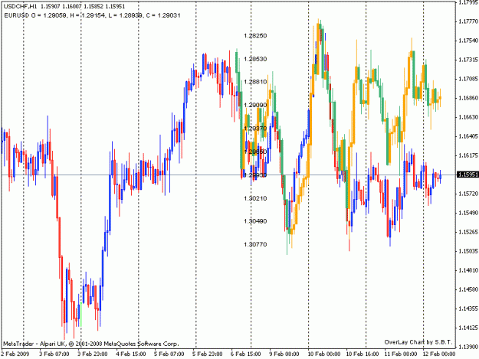The image size is (479, 359).
Task: Click the 1.17770 price axis label
Action: [468, 21]
